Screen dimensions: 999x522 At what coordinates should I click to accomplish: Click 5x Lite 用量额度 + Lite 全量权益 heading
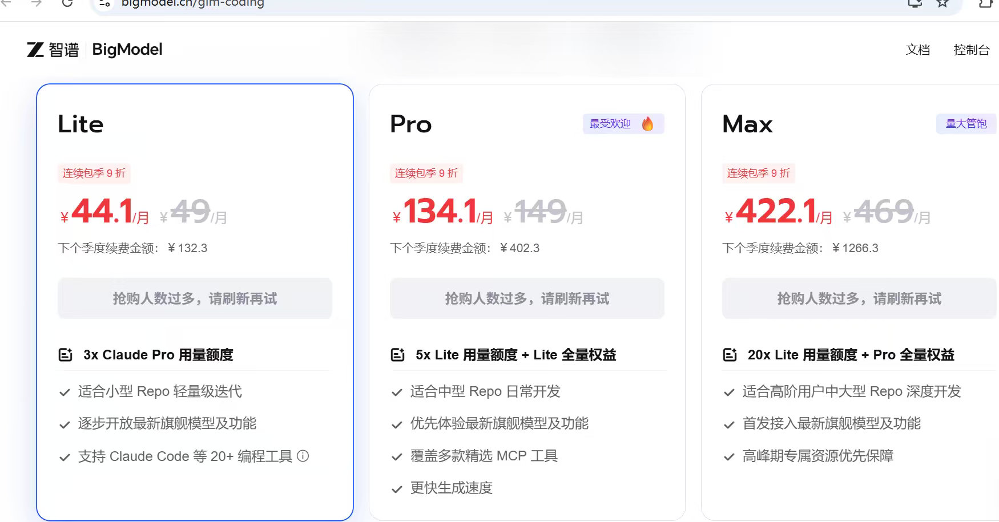pos(516,355)
